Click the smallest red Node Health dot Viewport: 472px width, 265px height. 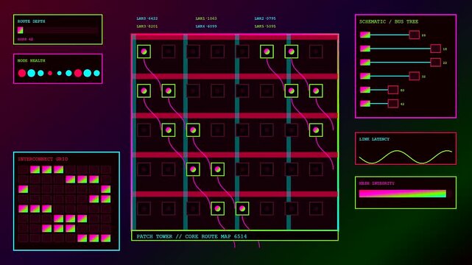pyautogui.click(x=50, y=73)
